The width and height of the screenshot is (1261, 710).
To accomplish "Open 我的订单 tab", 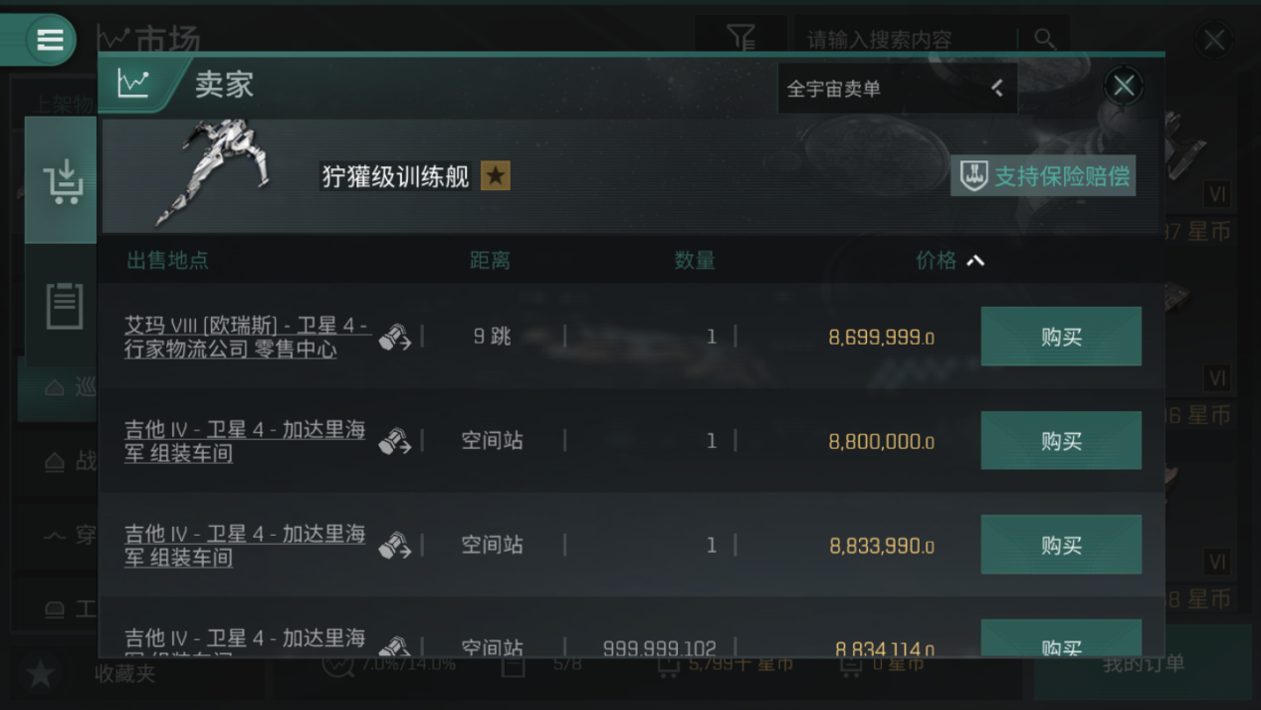I will point(1143,663).
